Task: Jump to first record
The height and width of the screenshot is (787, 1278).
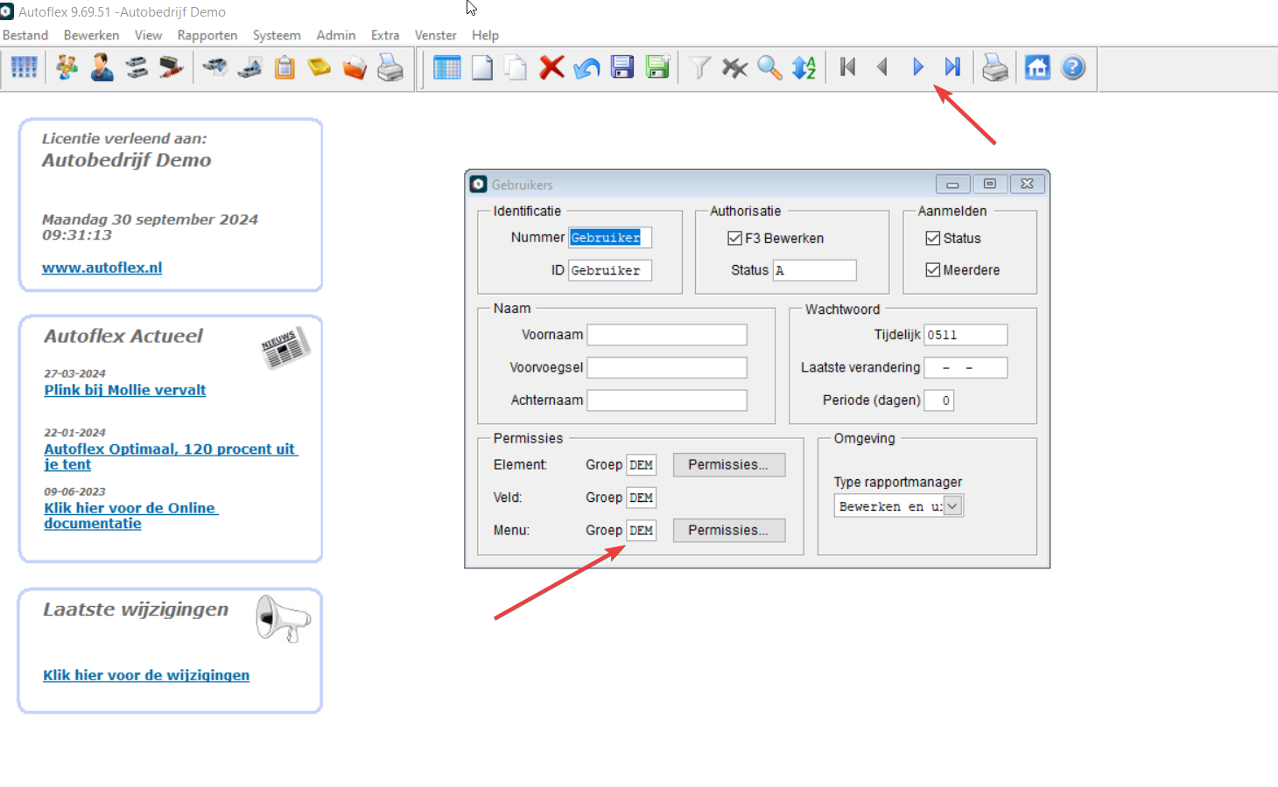Action: tap(847, 66)
